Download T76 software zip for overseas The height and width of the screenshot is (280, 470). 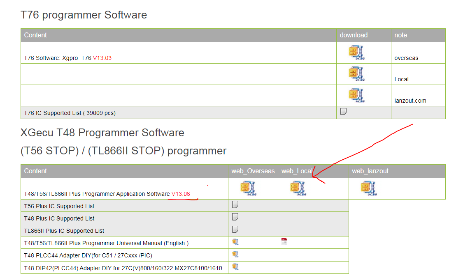click(356, 53)
